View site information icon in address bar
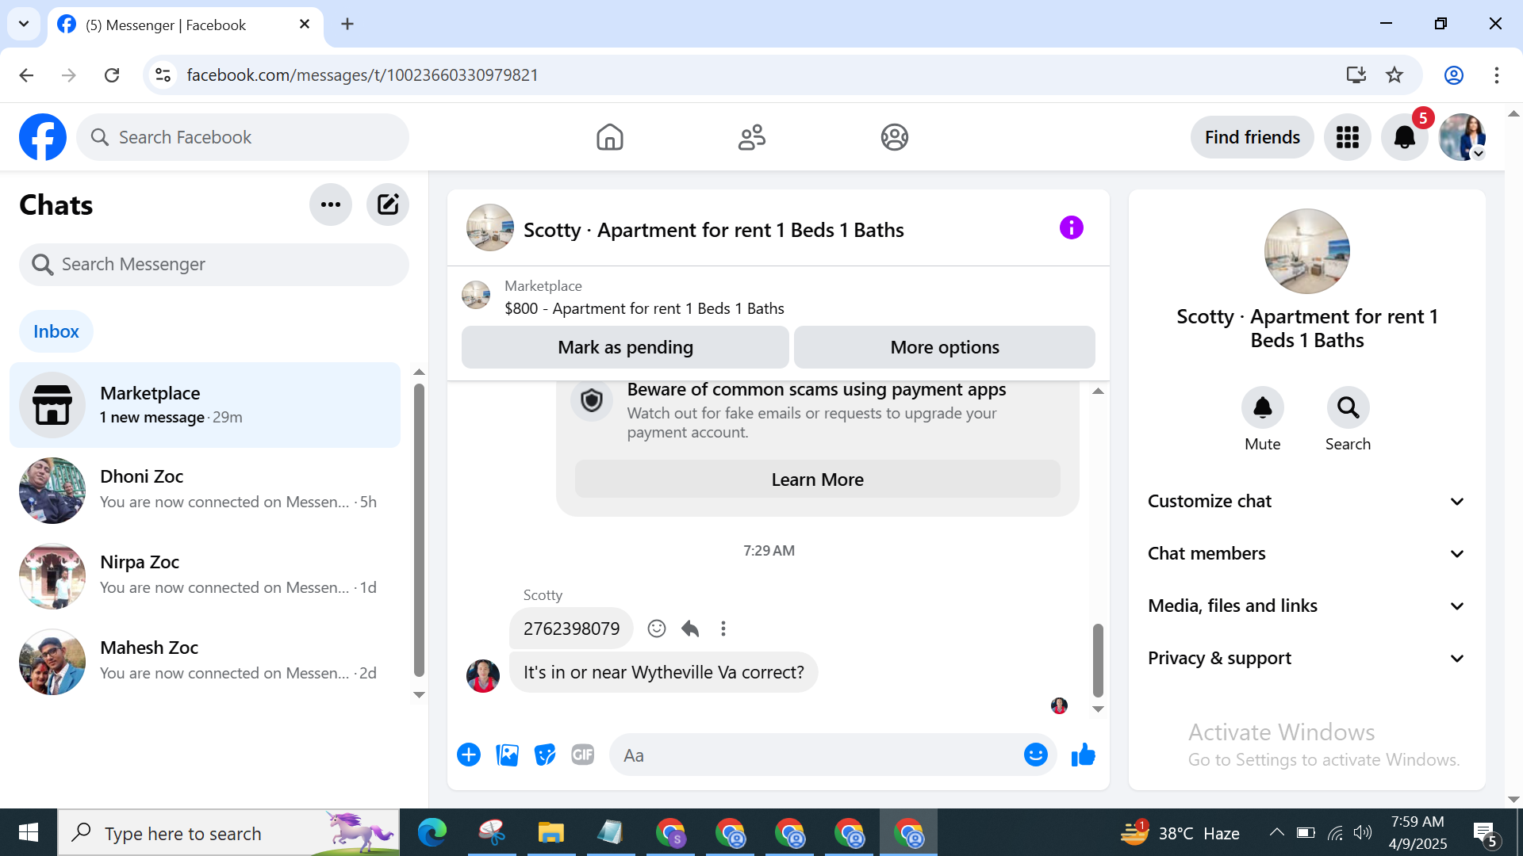Image resolution: width=1523 pixels, height=856 pixels. tap(163, 75)
